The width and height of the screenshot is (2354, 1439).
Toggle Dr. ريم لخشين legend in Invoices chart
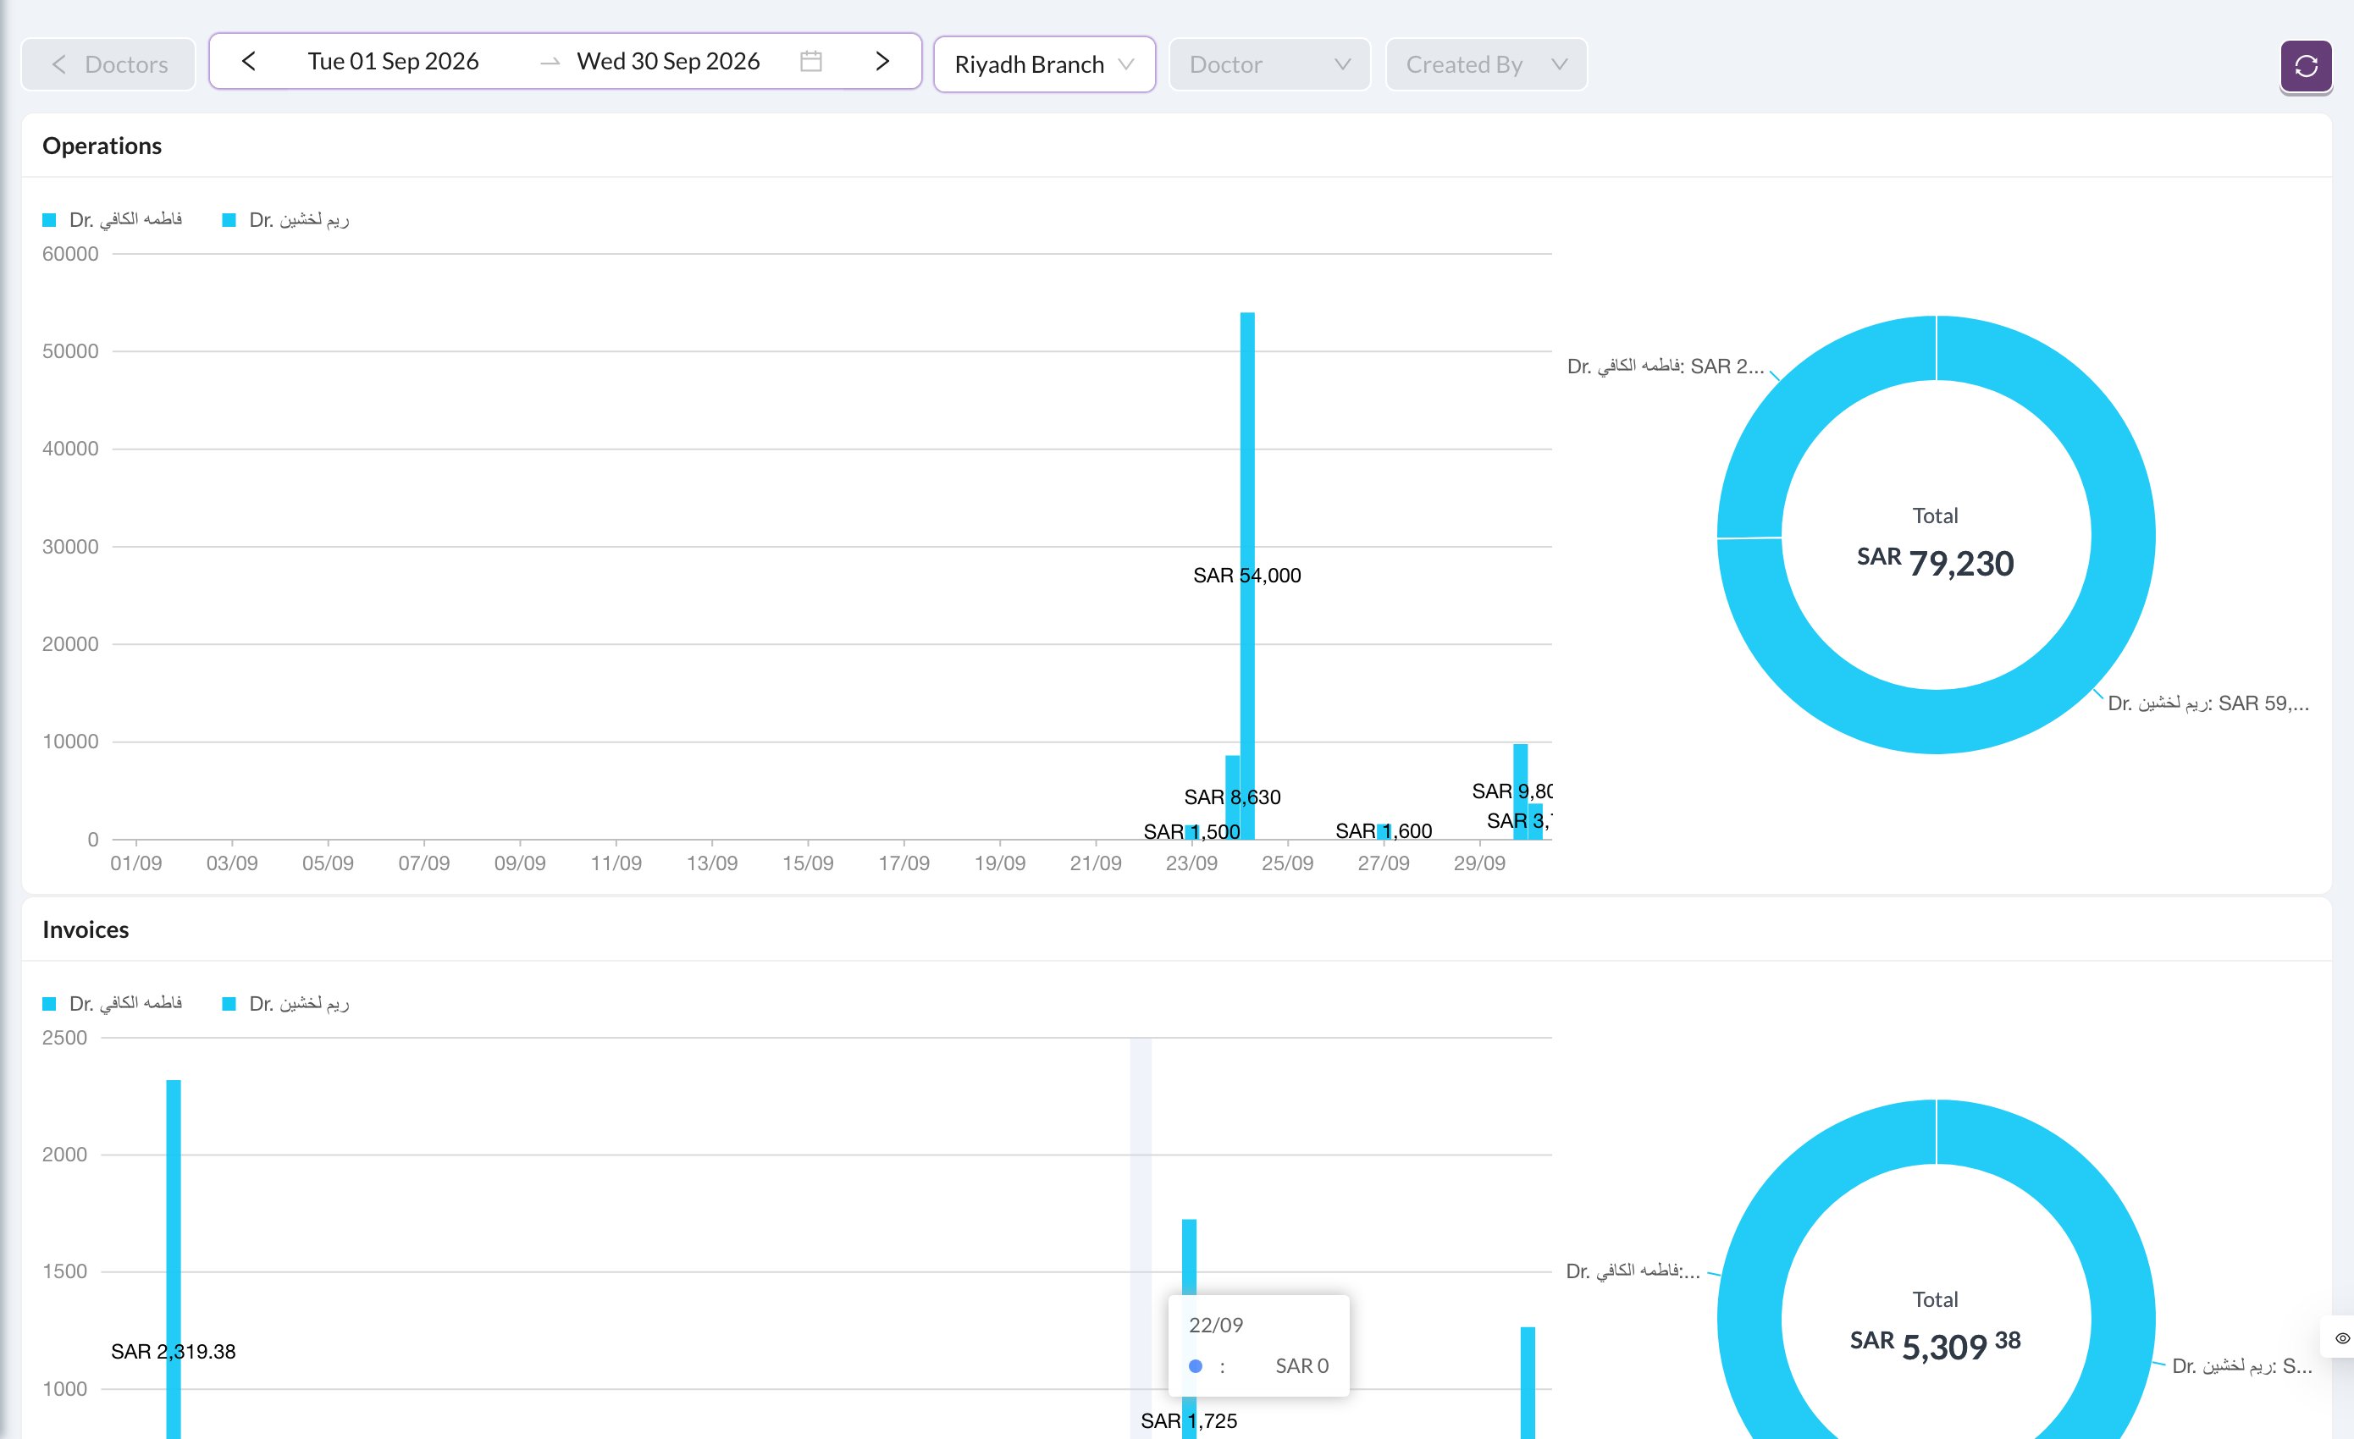click(x=285, y=1004)
